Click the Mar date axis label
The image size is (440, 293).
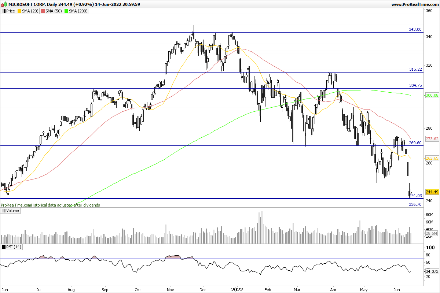coord(297,289)
